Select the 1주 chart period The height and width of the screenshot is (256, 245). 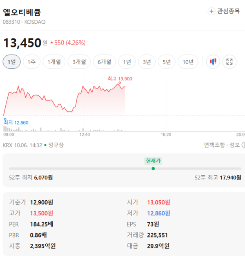[x=31, y=62]
